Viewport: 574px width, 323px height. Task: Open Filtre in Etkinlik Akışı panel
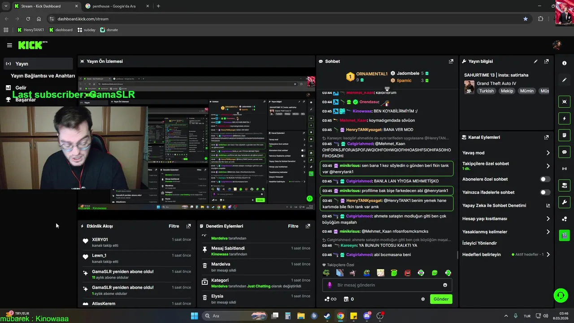[x=174, y=226]
